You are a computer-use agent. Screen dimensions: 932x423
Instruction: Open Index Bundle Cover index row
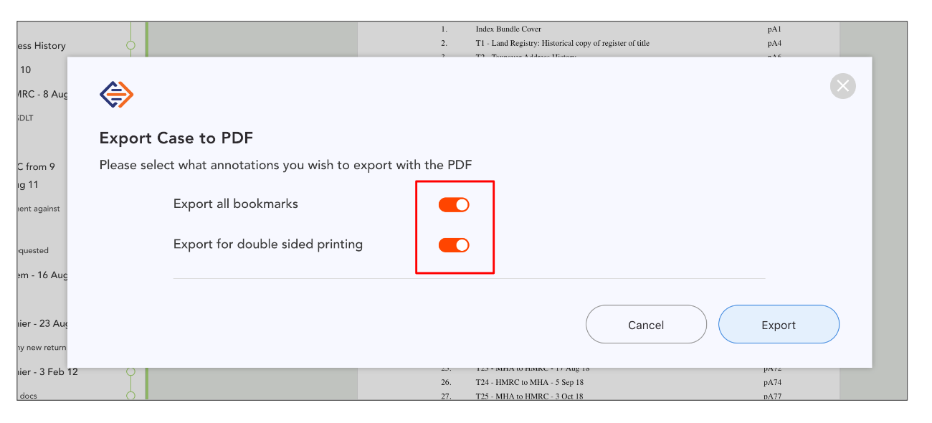click(507, 29)
